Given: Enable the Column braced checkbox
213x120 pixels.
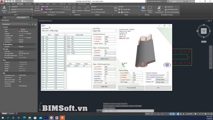Looking at the screenshot, I should click(168, 73).
